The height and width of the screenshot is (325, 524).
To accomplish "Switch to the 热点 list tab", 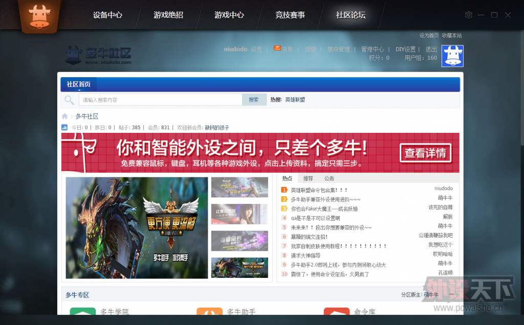I will tap(287, 178).
